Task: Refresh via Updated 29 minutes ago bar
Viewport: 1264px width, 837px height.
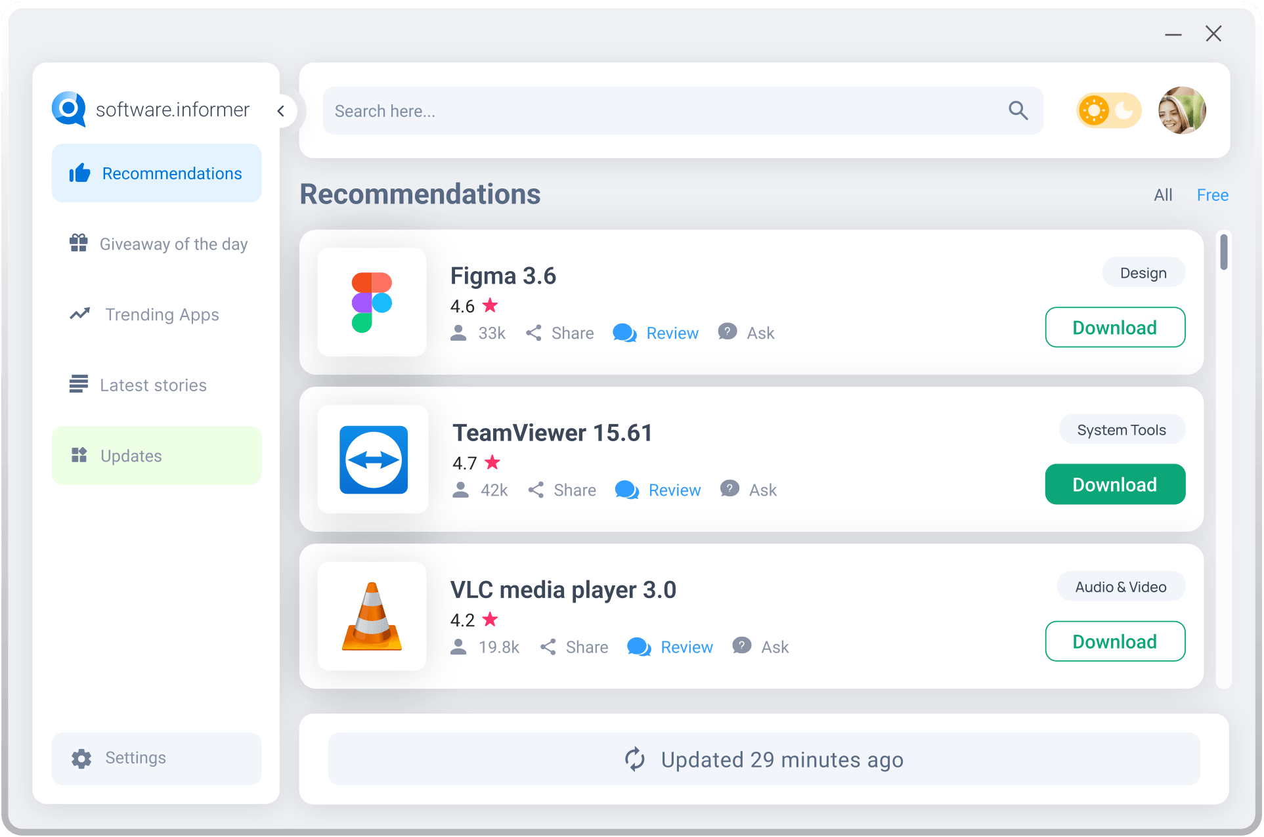Action: 764,760
